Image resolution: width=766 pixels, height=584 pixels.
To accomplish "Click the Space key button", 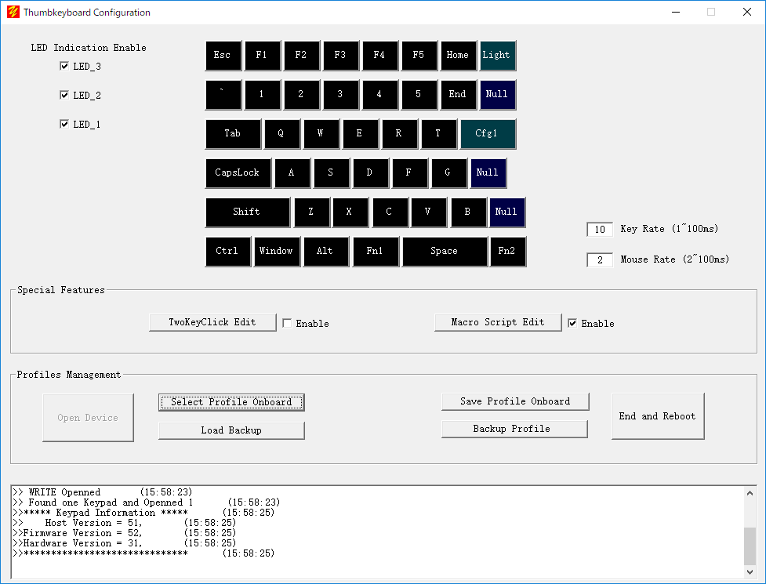I will (445, 252).
